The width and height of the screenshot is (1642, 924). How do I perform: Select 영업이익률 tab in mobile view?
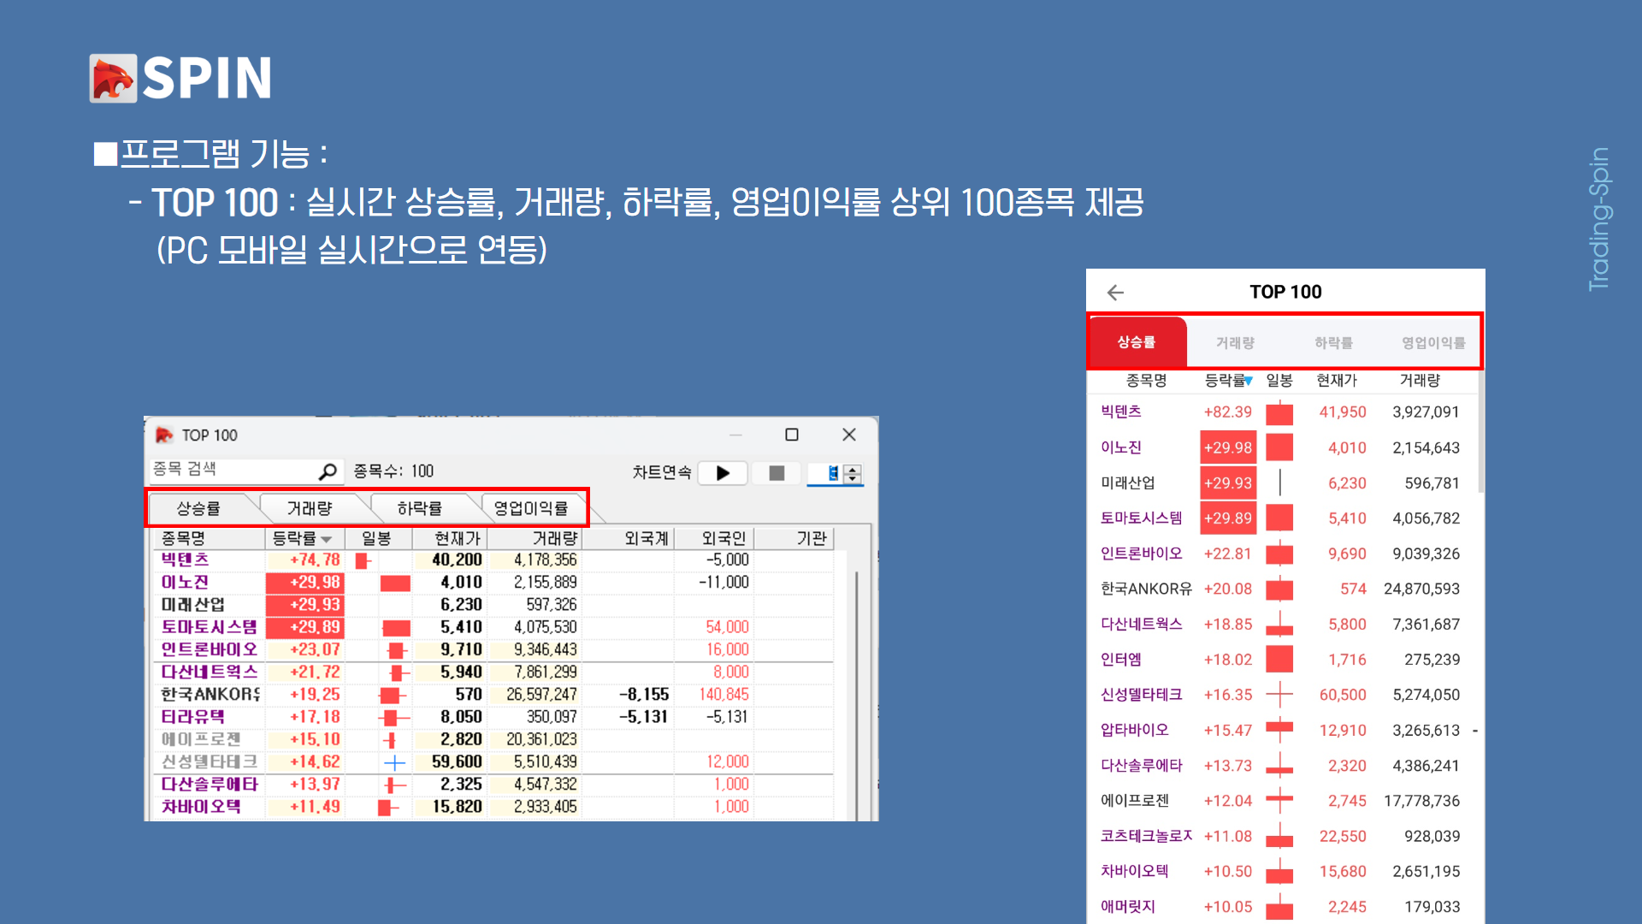pos(1433,343)
